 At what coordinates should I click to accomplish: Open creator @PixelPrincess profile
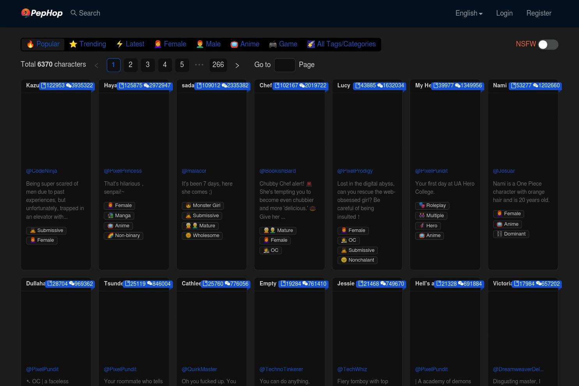click(x=123, y=171)
